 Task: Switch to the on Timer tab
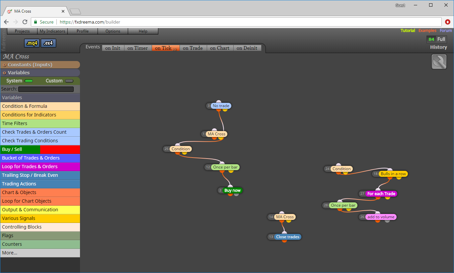click(138, 48)
